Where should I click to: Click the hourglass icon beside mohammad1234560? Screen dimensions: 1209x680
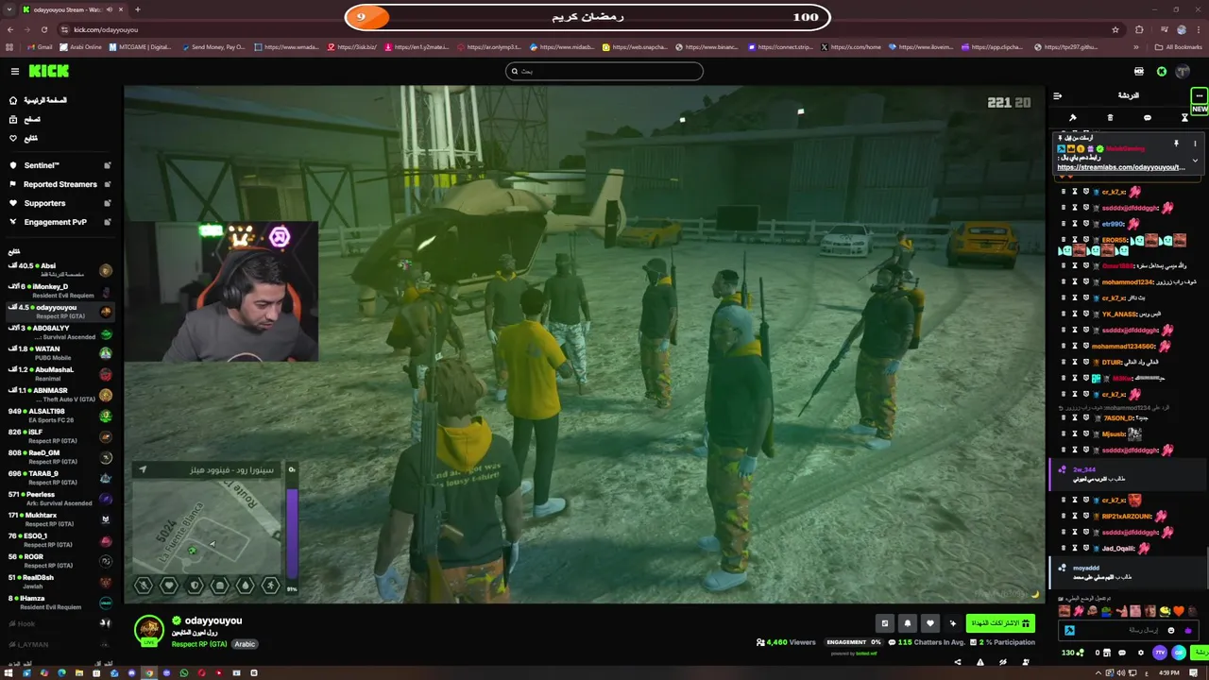pyautogui.click(x=1074, y=347)
